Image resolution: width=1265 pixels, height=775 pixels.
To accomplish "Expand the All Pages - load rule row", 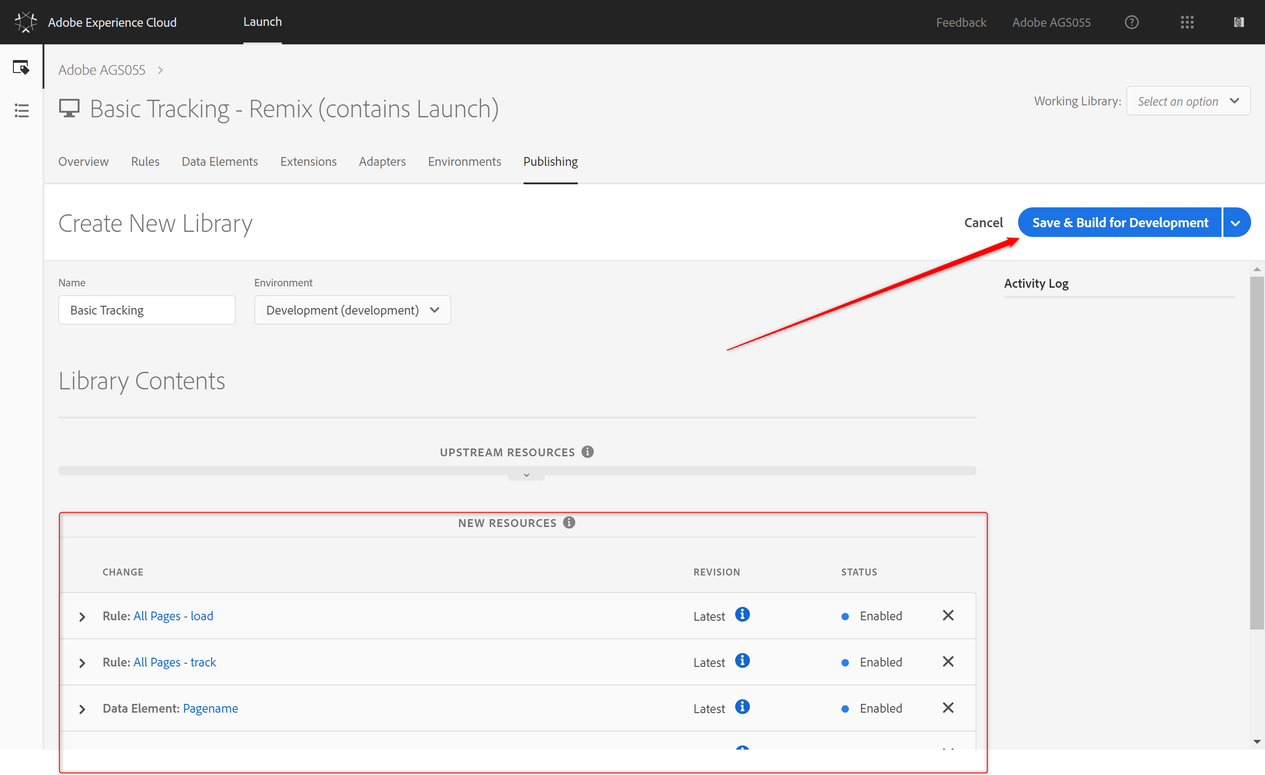I will click(x=82, y=617).
